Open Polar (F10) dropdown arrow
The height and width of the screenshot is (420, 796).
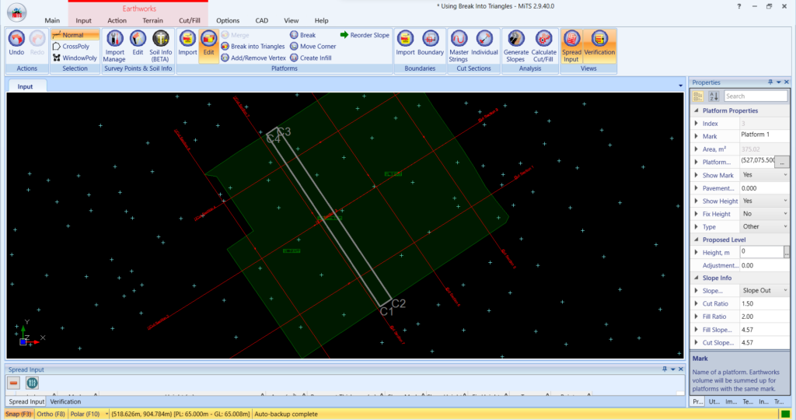(x=106, y=414)
